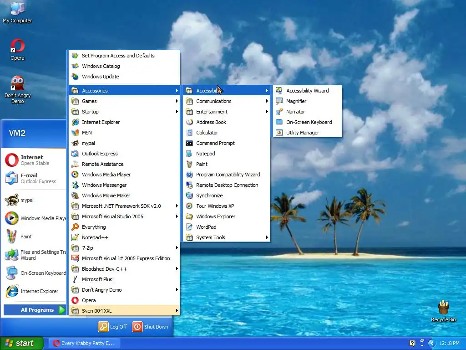Image resolution: width=466 pixels, height=350 pixels.
Task: Click the All Programs button
Action: click(x=35, y=310)
